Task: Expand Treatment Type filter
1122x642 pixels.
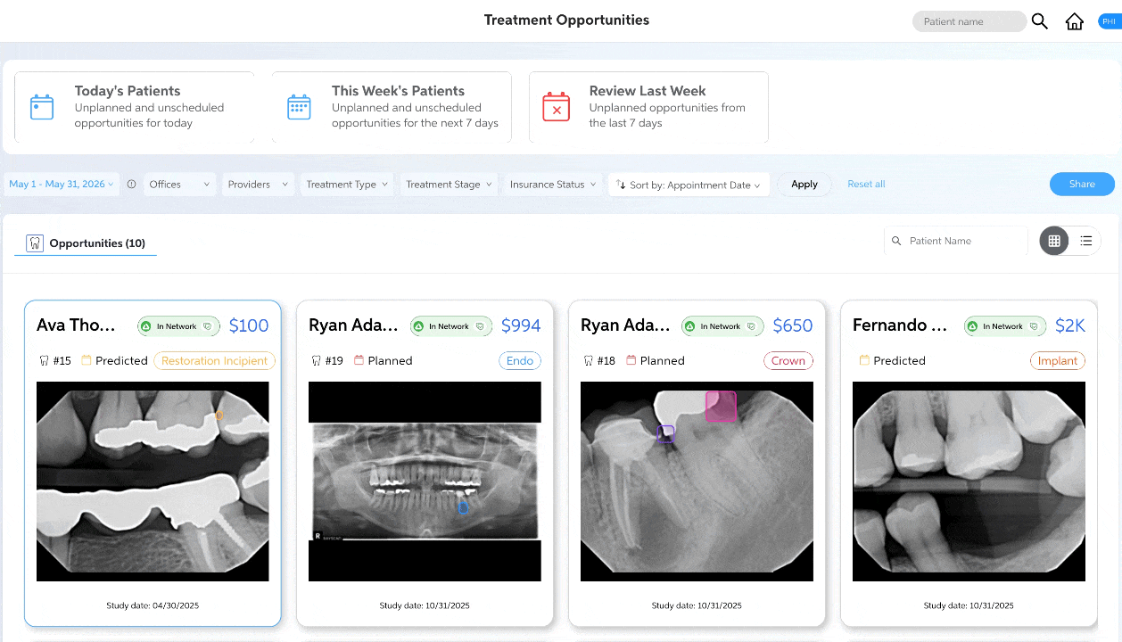Action: pos(347,185)
